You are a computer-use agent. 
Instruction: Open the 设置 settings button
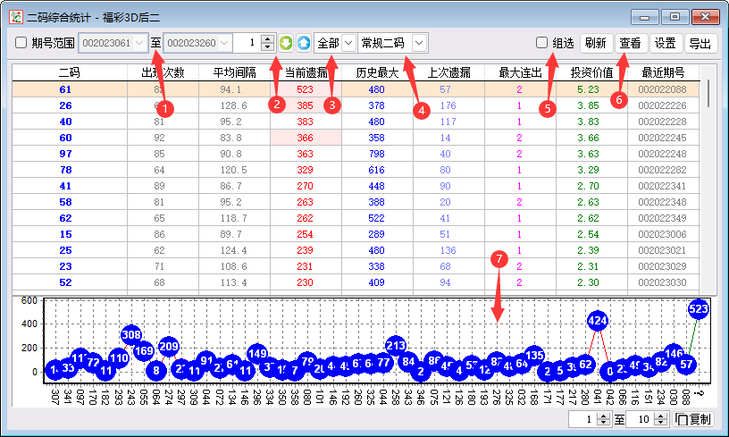665,43
